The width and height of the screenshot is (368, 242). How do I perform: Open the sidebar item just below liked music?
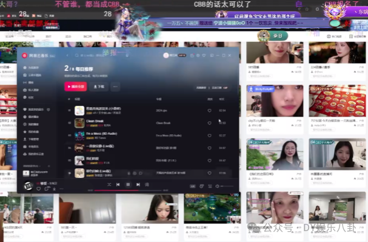point(31,117)
